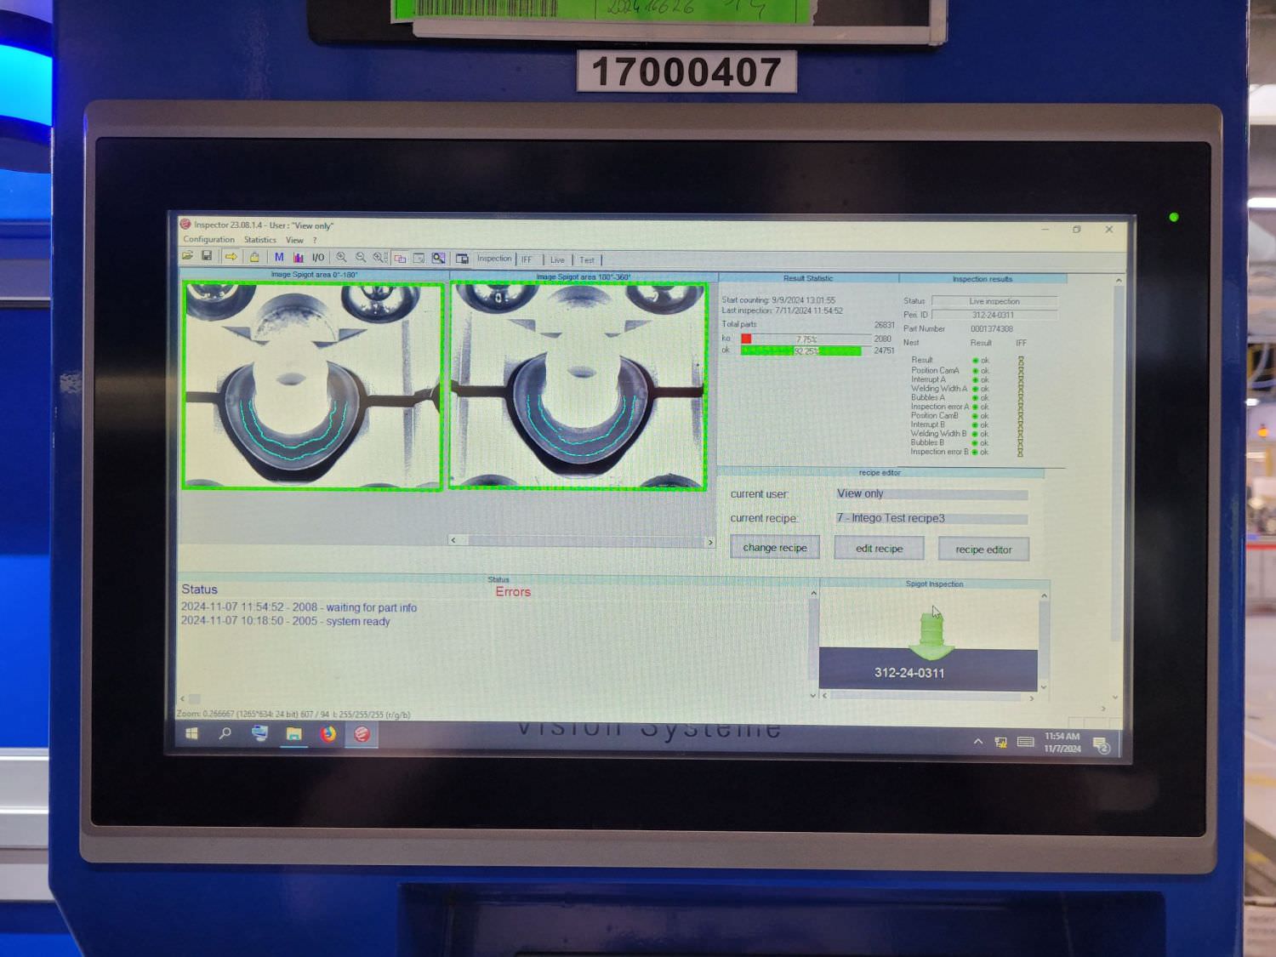1276x957 pixels.
Task: Click the blue M toolbar icon
Action: coord(279,257)
